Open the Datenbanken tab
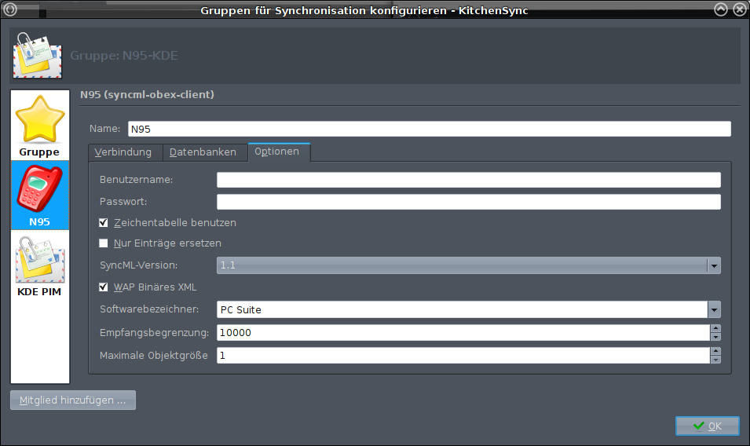750x446 pixels. point(204,152)
